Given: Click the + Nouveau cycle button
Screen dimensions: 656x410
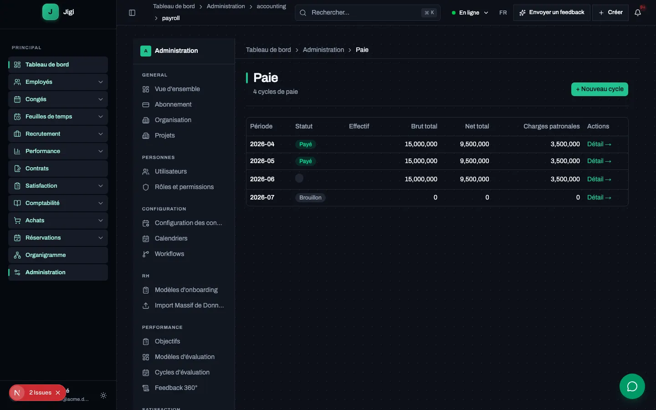Looking at the screenshot, I should point(600,89).
